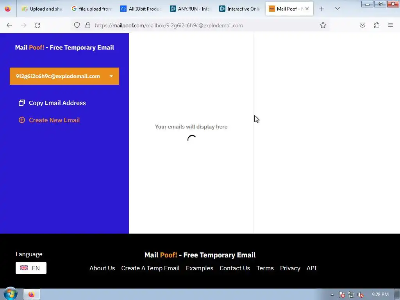View site security padlock info
400x300 pixels.
pyautogui.click(x=88, y=25)
